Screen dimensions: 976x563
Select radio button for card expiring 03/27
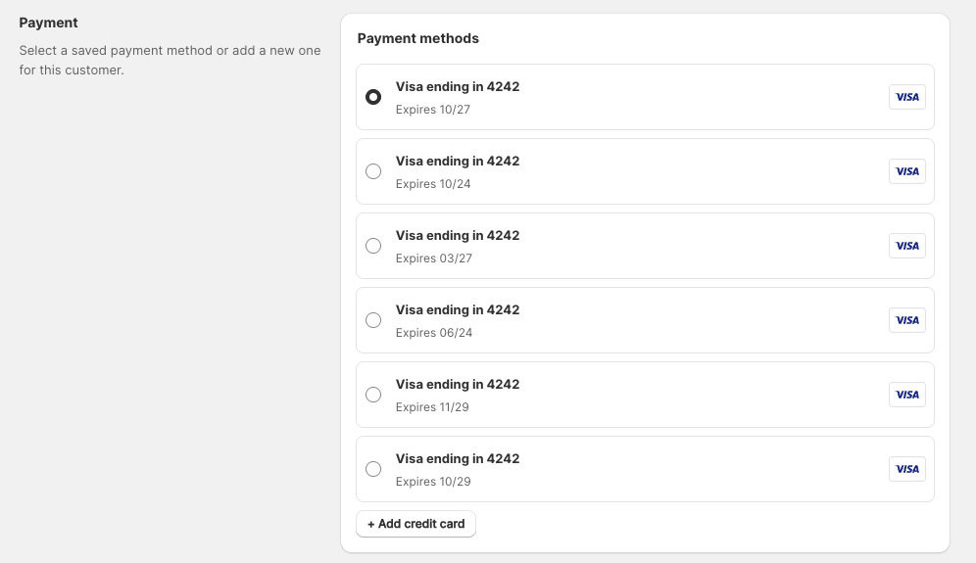click(373, 246)
